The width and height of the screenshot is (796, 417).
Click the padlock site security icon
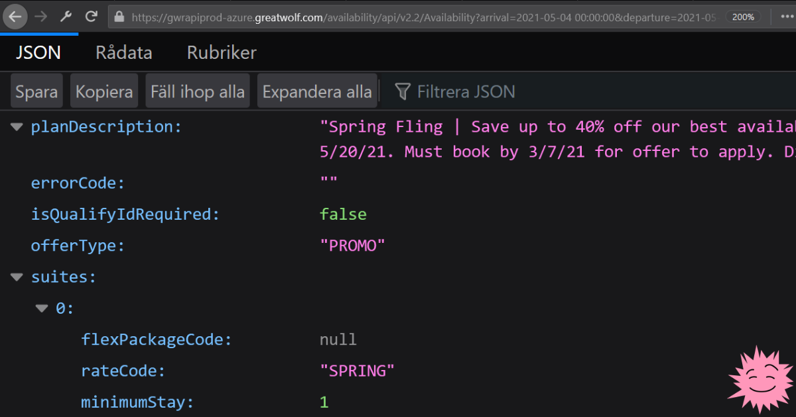click(x=120, y=17)
